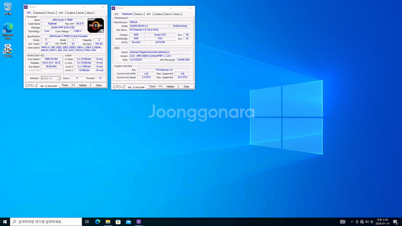Image resolution: width=402 pixels, height=226 pixels.
Task: Open the Windows Start menu
Action: pyautogui.click(x=5, y=221)
